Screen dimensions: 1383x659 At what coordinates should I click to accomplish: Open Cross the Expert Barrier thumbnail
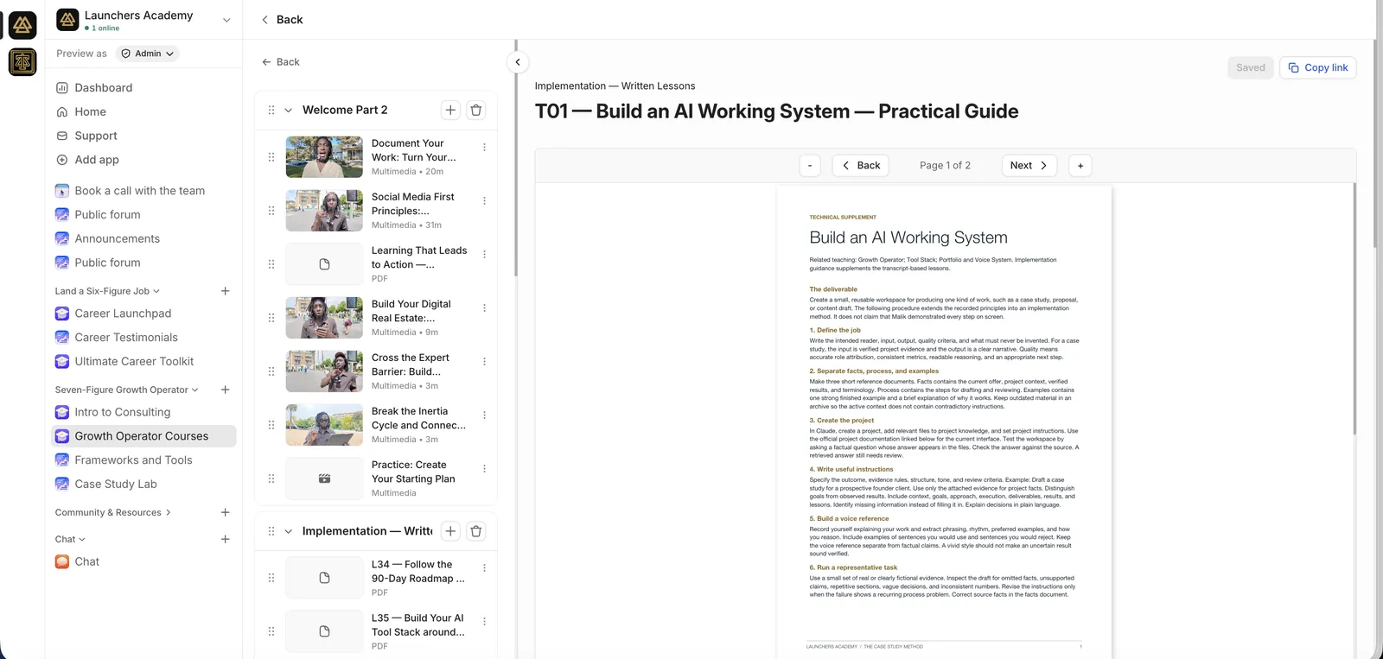pyautogui.click(x=324, y=371)
